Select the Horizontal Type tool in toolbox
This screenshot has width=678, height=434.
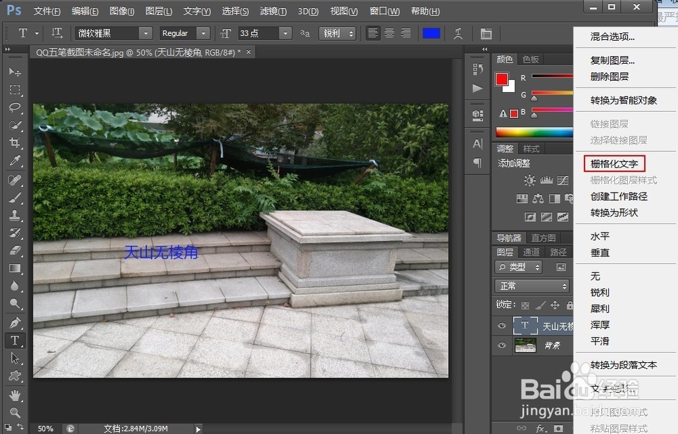[15, 340]
